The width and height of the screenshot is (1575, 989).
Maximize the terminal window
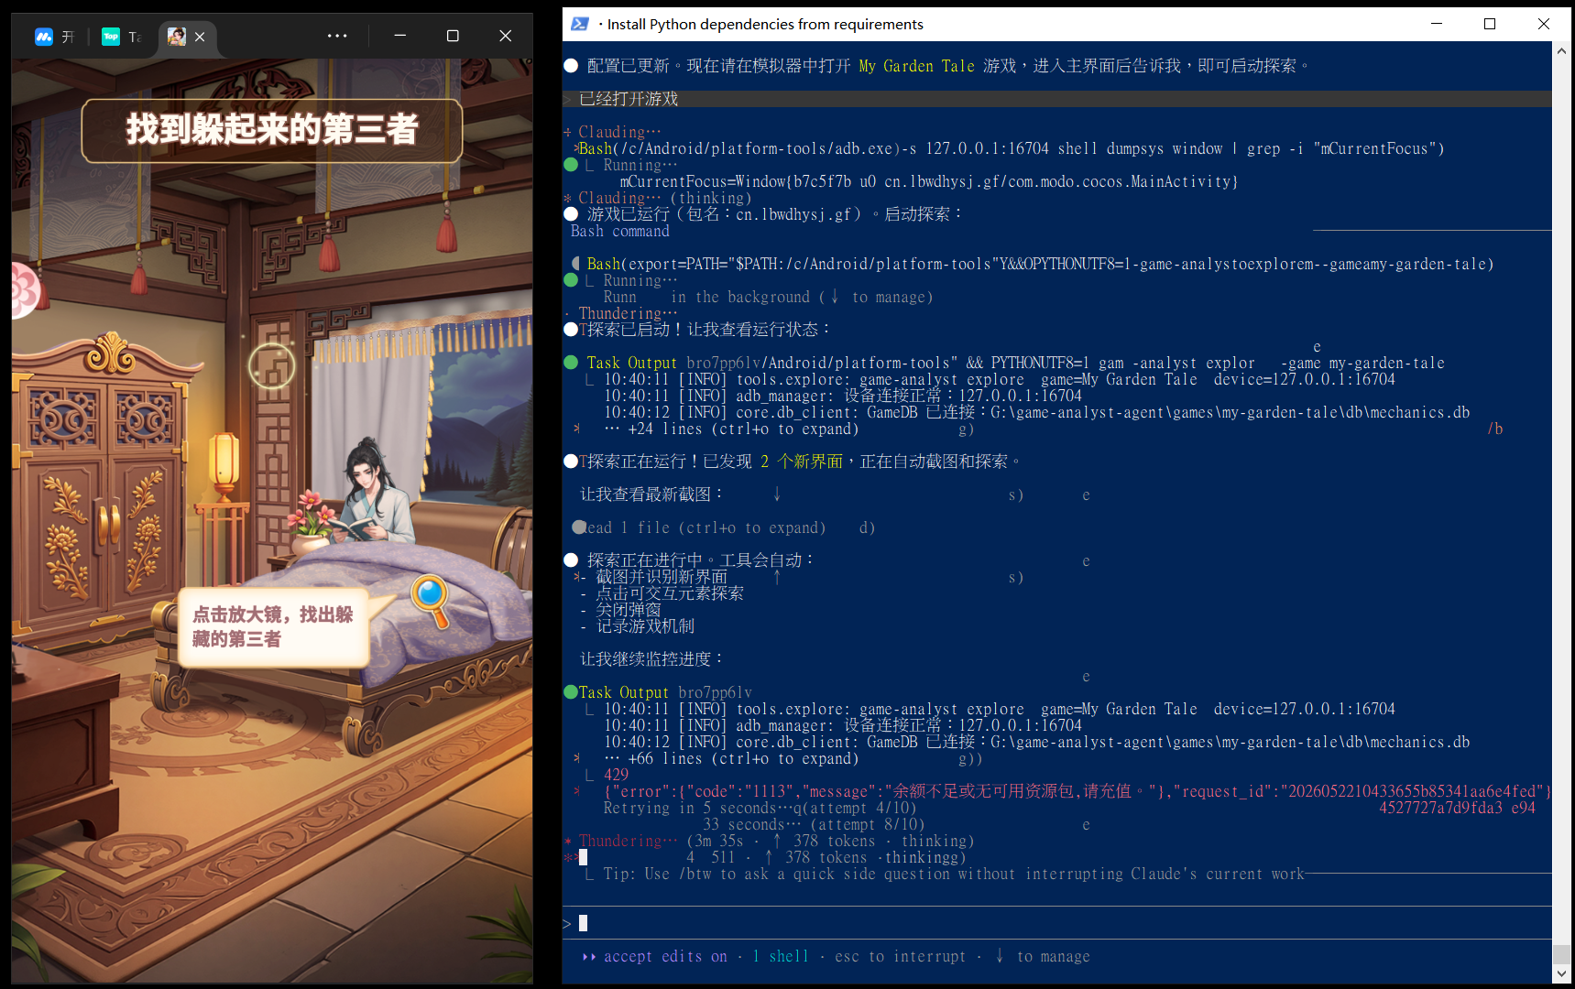tap(1490, 24)
